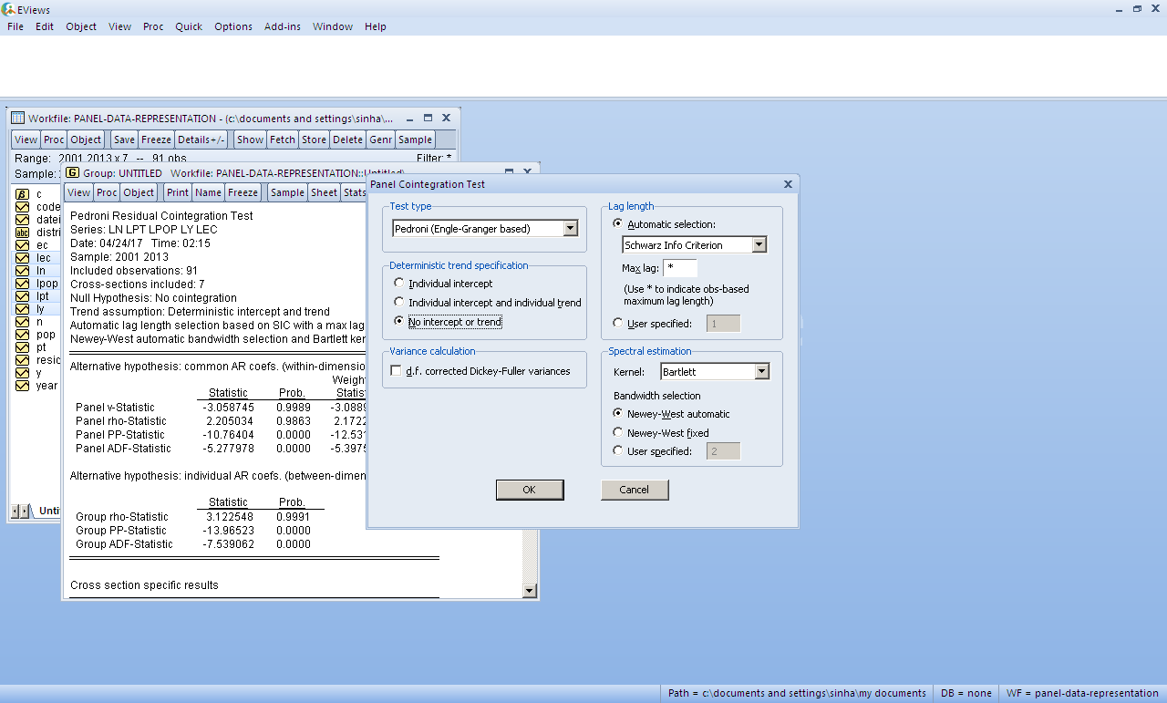Select the code series icon in workfile
The width and height of the screenshot is (1167, 703).
coord(23,207)
